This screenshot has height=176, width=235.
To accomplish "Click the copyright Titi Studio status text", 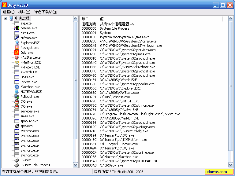I will pos(119,172).
